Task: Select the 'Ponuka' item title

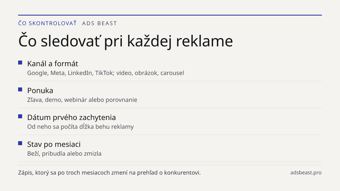Action: (x=40, y=91)
